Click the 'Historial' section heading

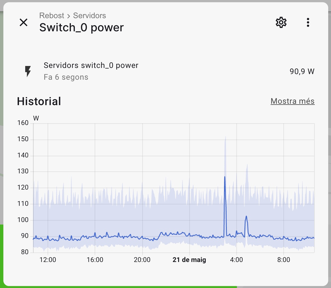tap(39, 101)
